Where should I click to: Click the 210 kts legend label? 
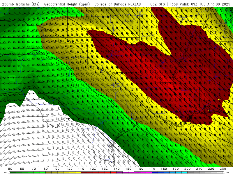pos(199,169)
